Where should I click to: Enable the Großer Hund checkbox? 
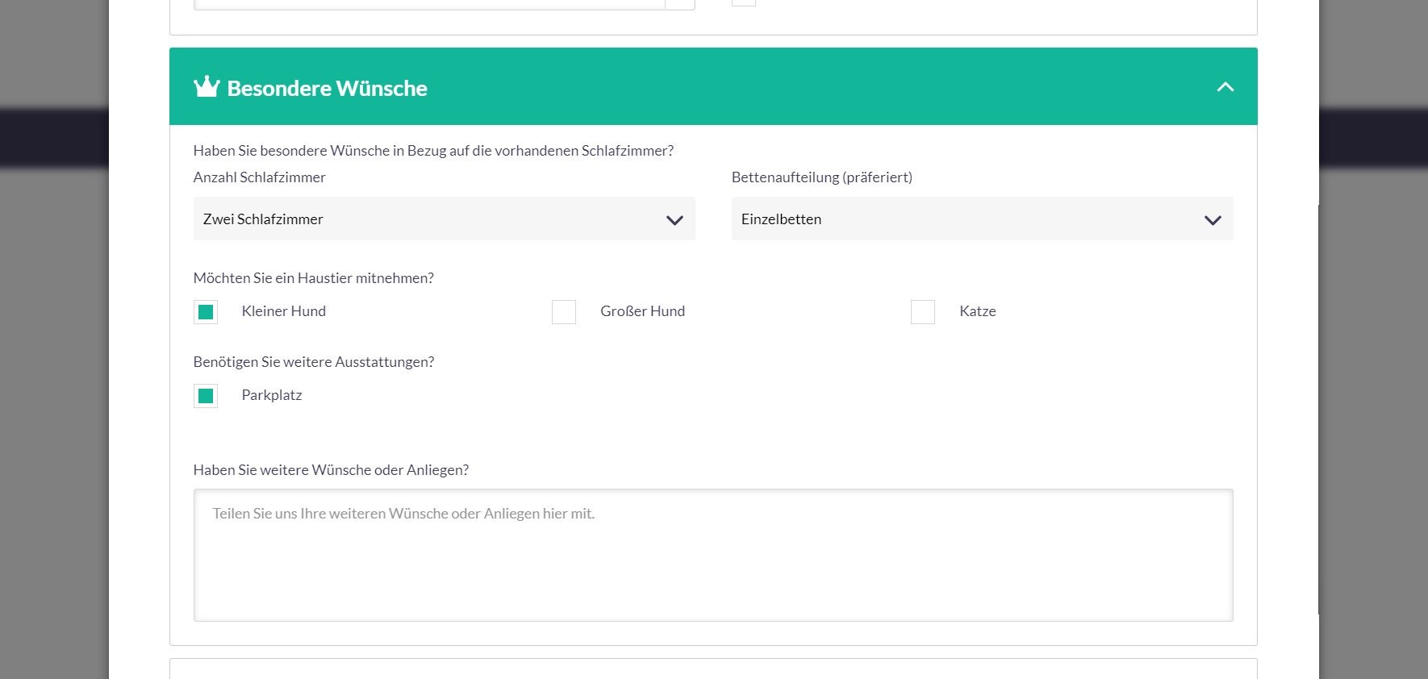564,312
